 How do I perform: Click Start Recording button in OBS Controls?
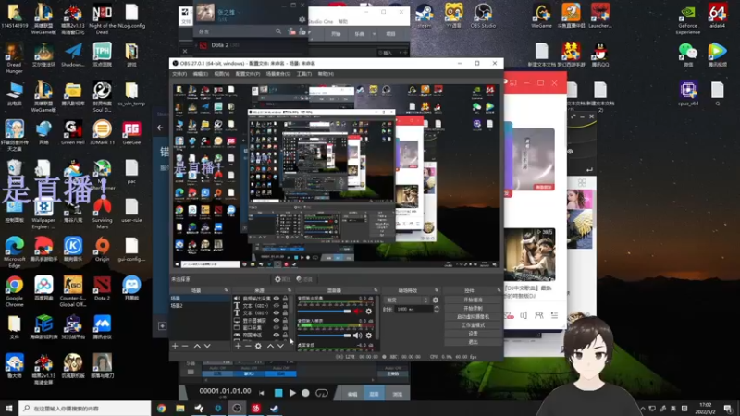[x=473, y=309]
